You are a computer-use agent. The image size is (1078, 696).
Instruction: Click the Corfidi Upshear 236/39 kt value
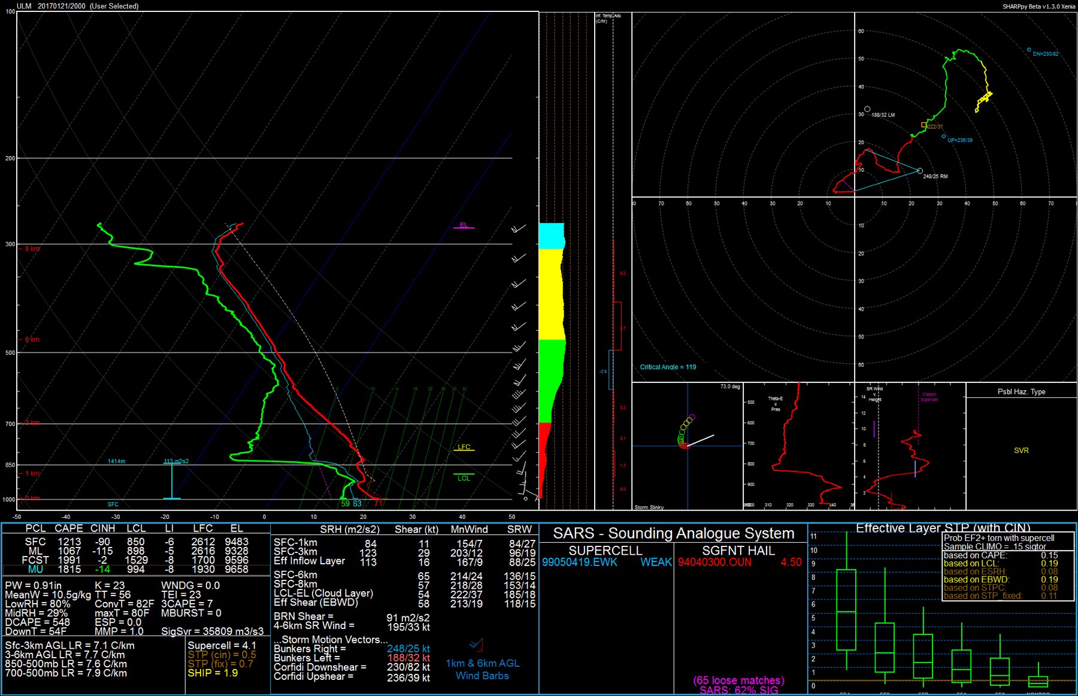click(408, 677)
